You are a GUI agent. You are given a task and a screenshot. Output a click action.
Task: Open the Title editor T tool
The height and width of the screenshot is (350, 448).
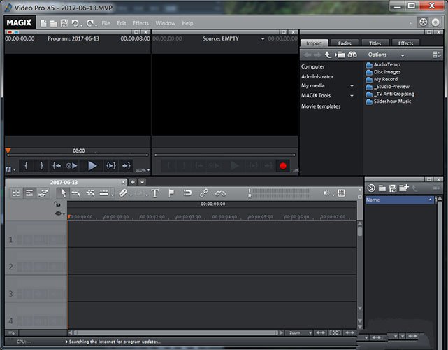click(x=155, y=193)
